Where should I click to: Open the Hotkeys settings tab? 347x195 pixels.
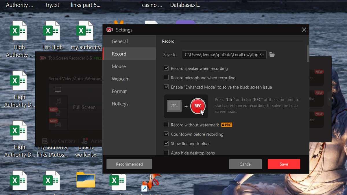[129, 104]
